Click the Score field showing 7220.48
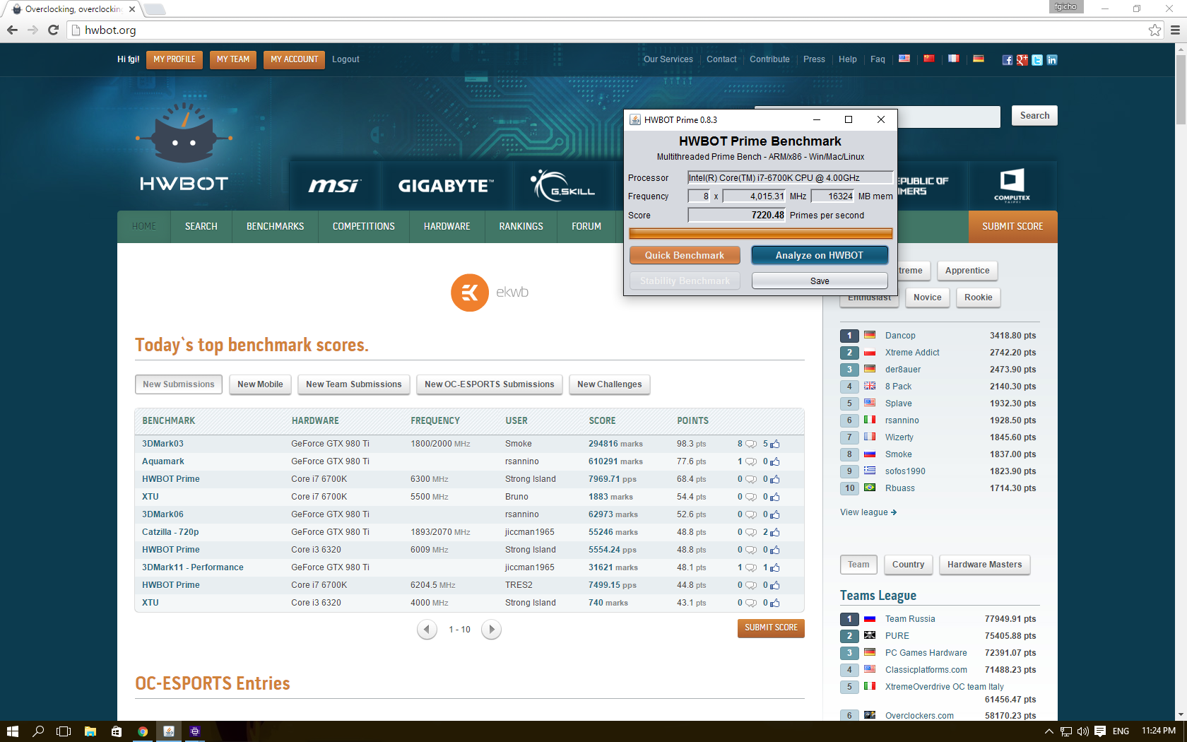This screenshot has width=1187, height=742. [x=737, y=215]
